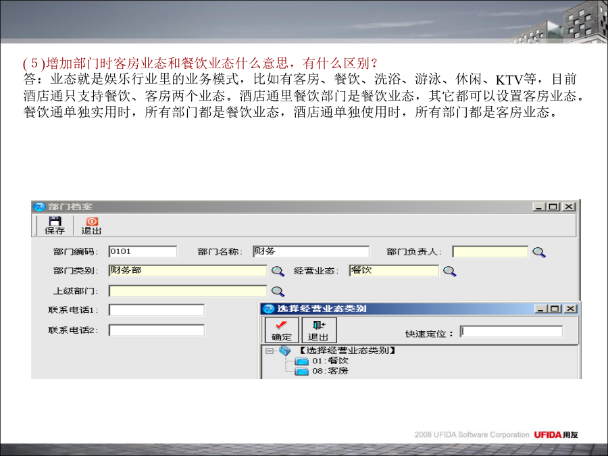Click the 选择经营业态类别 dialog title icon
This screenshot has width=608, height=456.
click(268, 309)
